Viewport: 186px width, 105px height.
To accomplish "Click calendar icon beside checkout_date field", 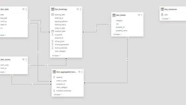I will 53,31.
